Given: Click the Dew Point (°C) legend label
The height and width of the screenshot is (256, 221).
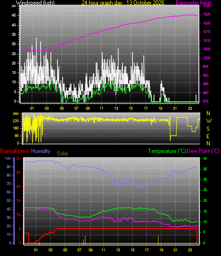Looking at the screenshot, I should [x=203, y=151].
